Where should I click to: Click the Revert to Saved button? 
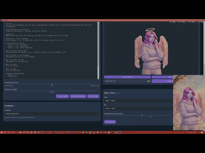[x=62, y=96]
